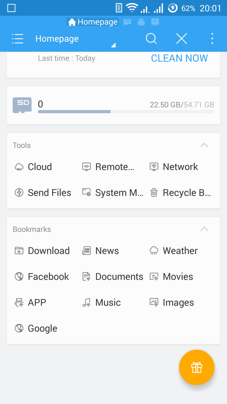Viewport: 227px width, 404px height.
Task: Tap the orange gift floating button
Action: click(x=197, y=367)
